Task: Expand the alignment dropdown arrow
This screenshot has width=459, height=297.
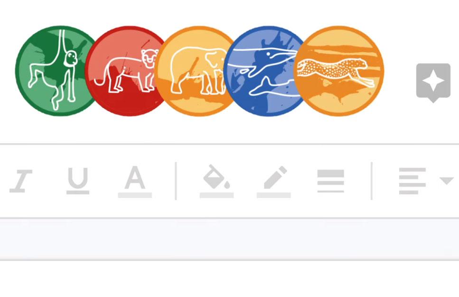Action: 447,181
